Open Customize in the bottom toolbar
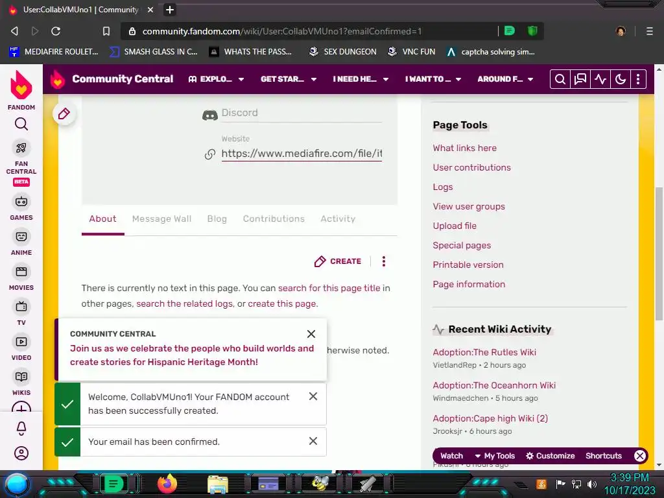Screen dimensions: 664x498 coord(550,456)
